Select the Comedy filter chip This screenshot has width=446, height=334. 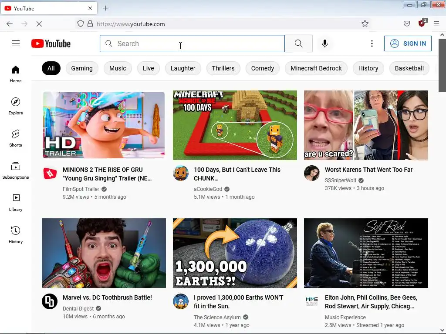(x=263, y=68)
